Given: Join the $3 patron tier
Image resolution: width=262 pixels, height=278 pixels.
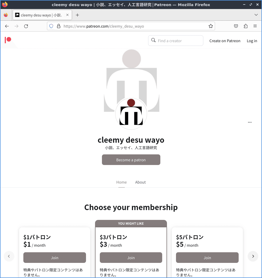Looking at the screenshot, I should [131, 258].
